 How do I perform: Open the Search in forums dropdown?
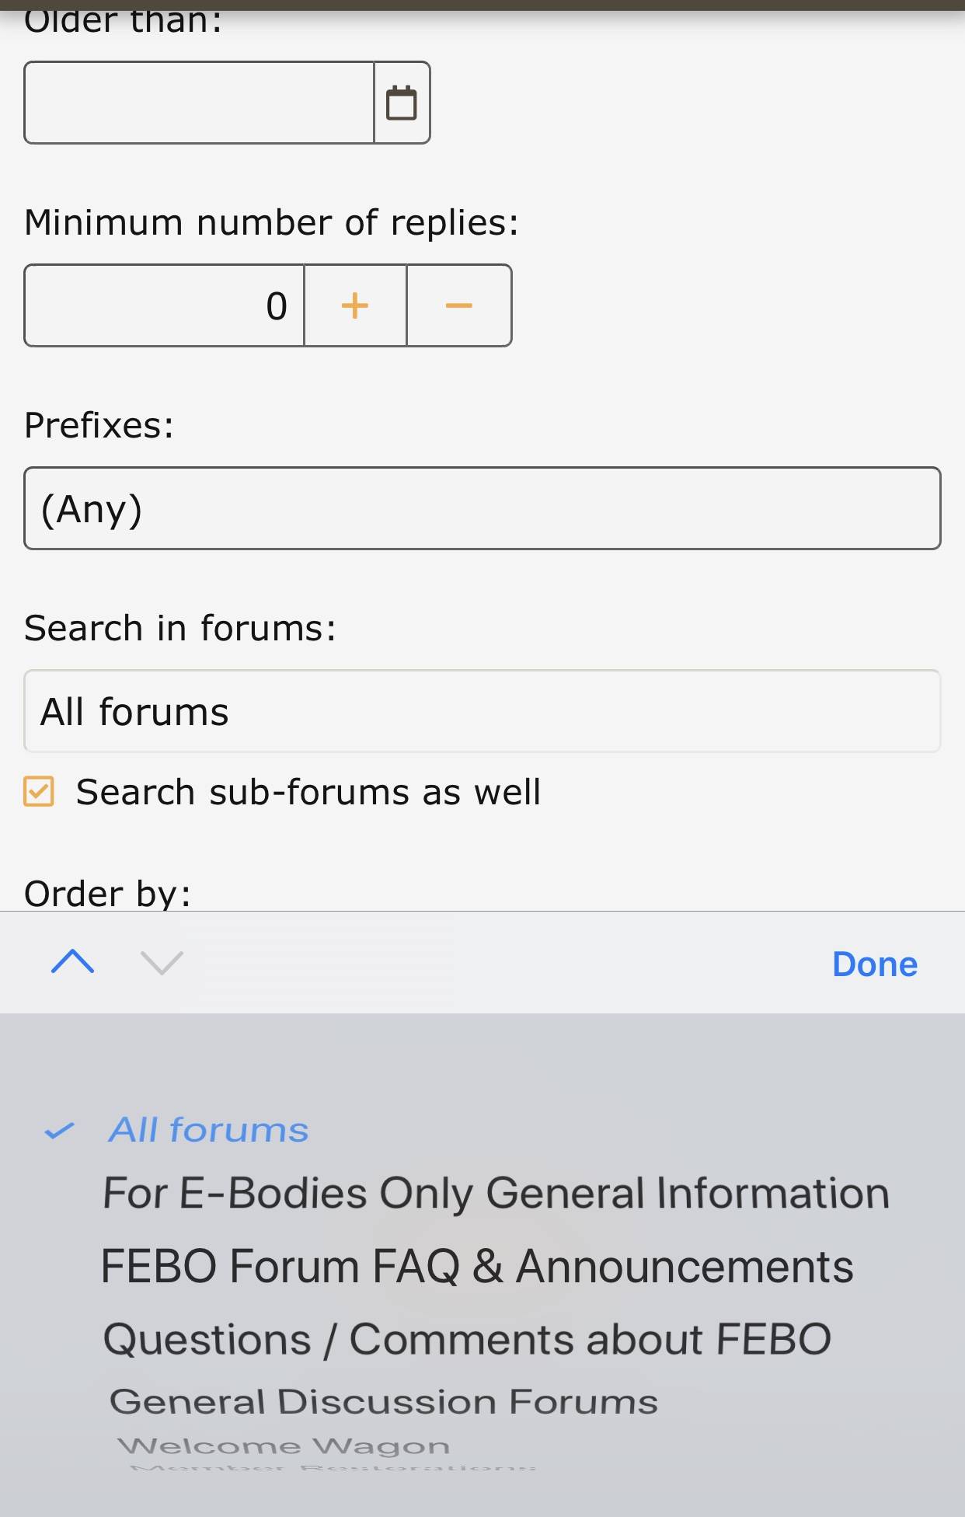[482, 711]
